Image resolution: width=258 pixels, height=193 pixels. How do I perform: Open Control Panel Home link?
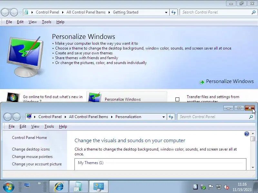(x=29, y=138)
